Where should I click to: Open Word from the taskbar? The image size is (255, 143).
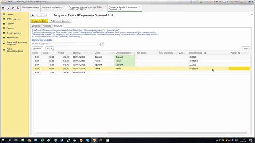pos(62,140)
